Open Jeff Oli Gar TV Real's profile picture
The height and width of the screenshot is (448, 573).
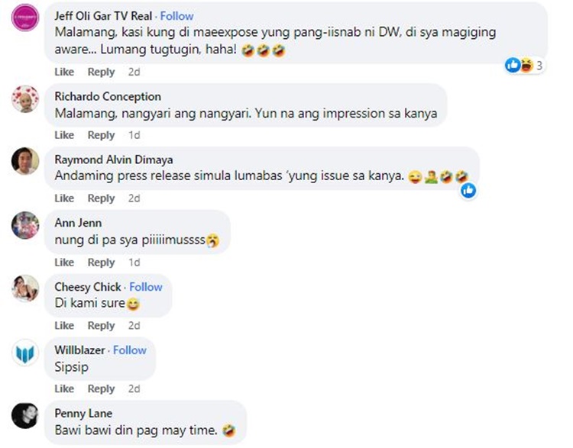(x=25, y=17)
